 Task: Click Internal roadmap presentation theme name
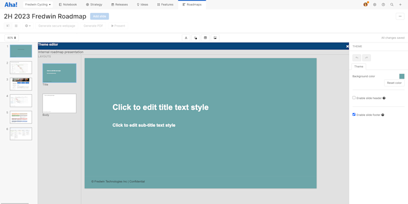click(x=61, y=52)
